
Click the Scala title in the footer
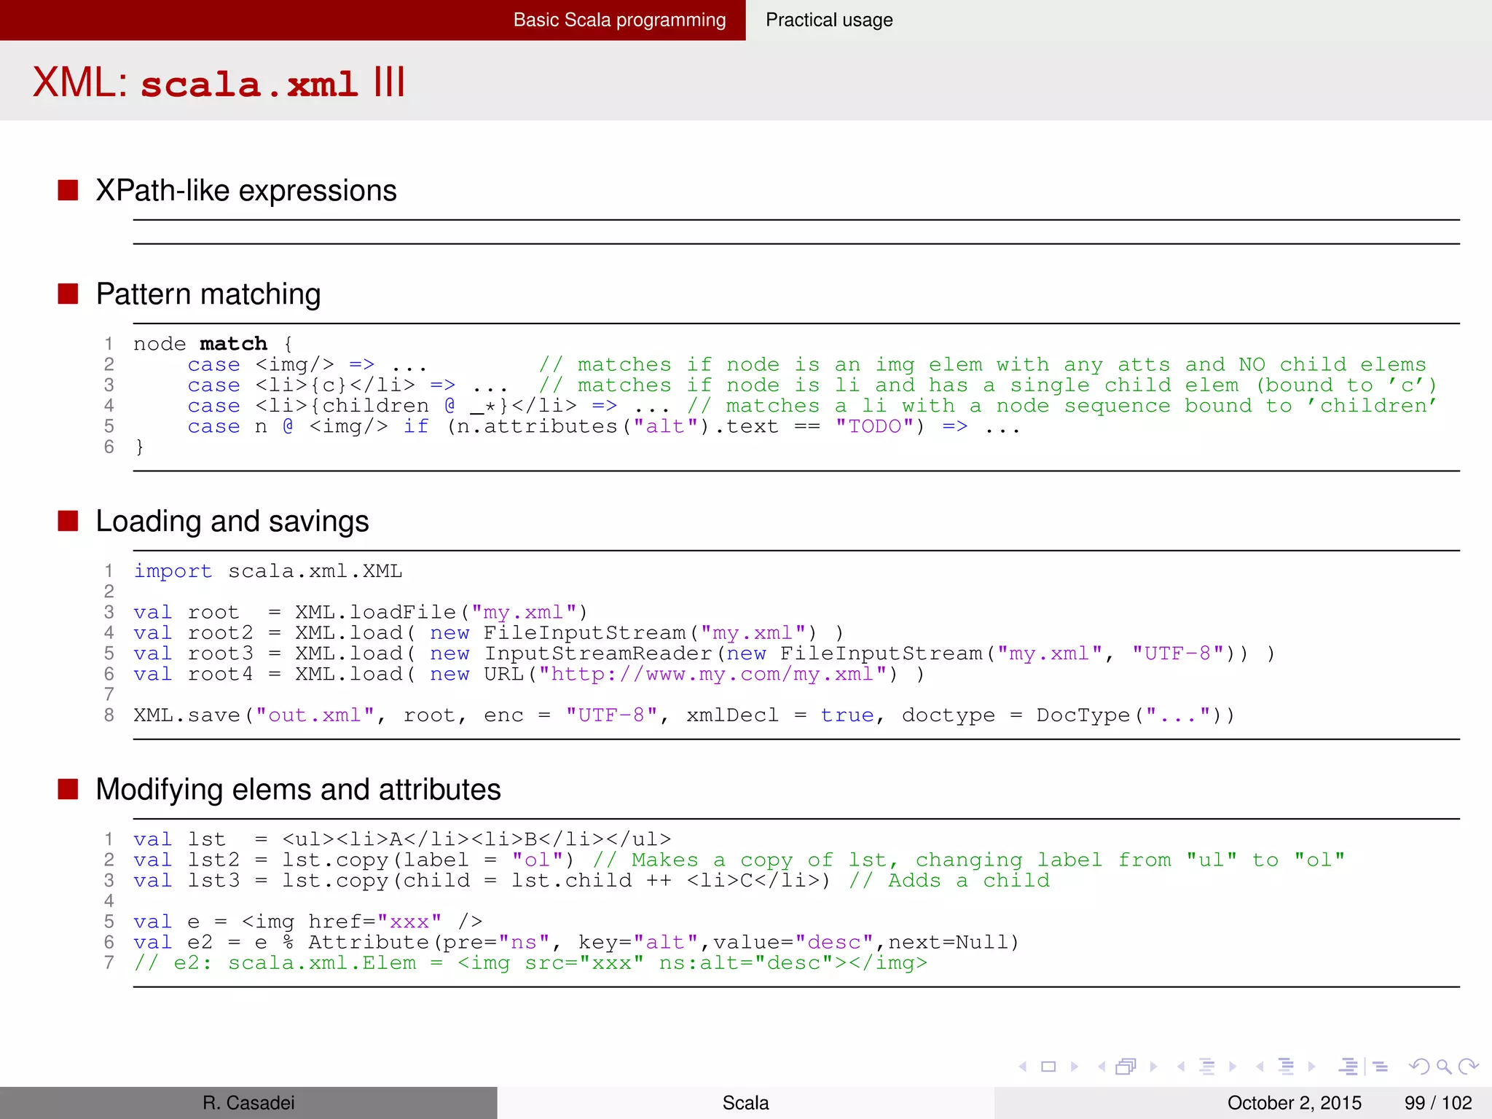coord(745,1103)
